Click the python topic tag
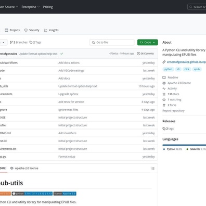This screenshot has height=206, width=206. pyautogui.click(x=168, y=69)
